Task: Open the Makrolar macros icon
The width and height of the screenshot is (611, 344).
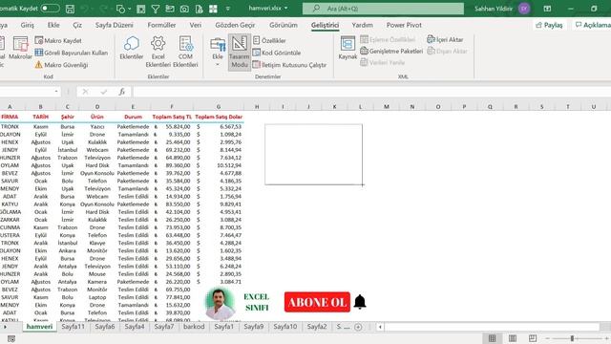Action: 20,48
